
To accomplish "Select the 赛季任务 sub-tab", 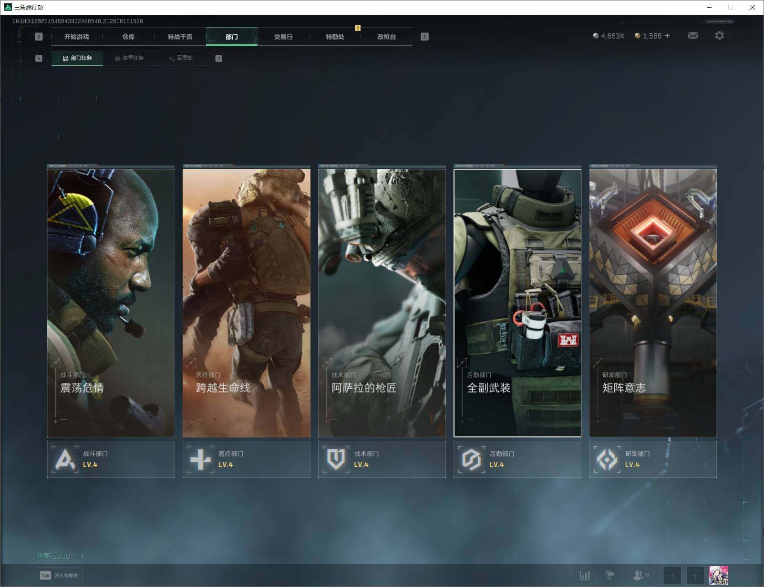I will coord(129,58).
